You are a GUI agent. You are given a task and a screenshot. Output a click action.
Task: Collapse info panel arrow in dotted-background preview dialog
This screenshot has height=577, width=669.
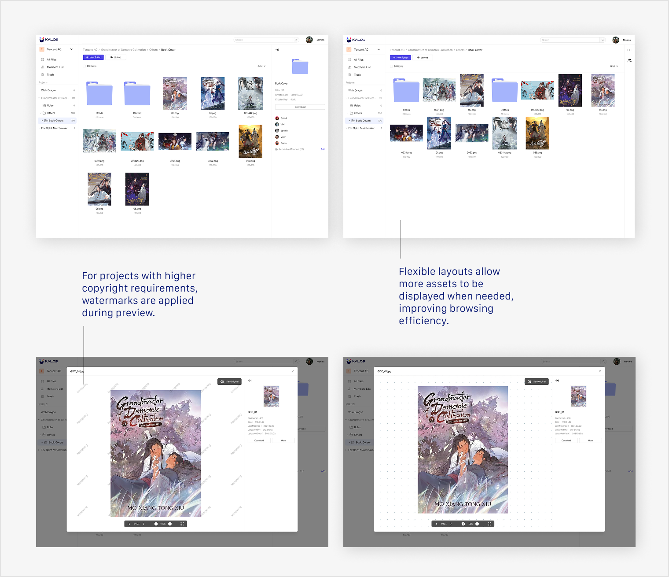click(557, 381)
